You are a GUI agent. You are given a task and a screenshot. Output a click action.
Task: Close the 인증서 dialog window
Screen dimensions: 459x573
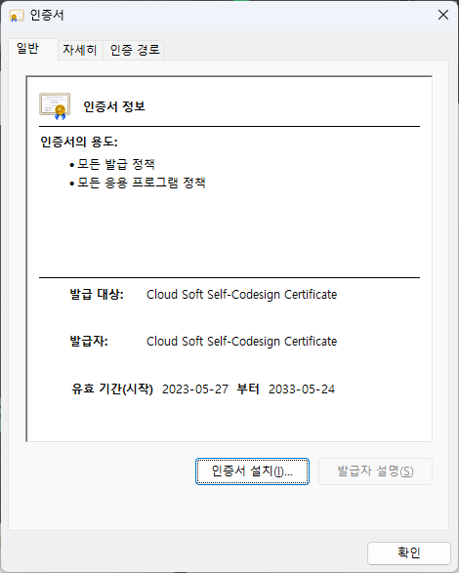443,15
